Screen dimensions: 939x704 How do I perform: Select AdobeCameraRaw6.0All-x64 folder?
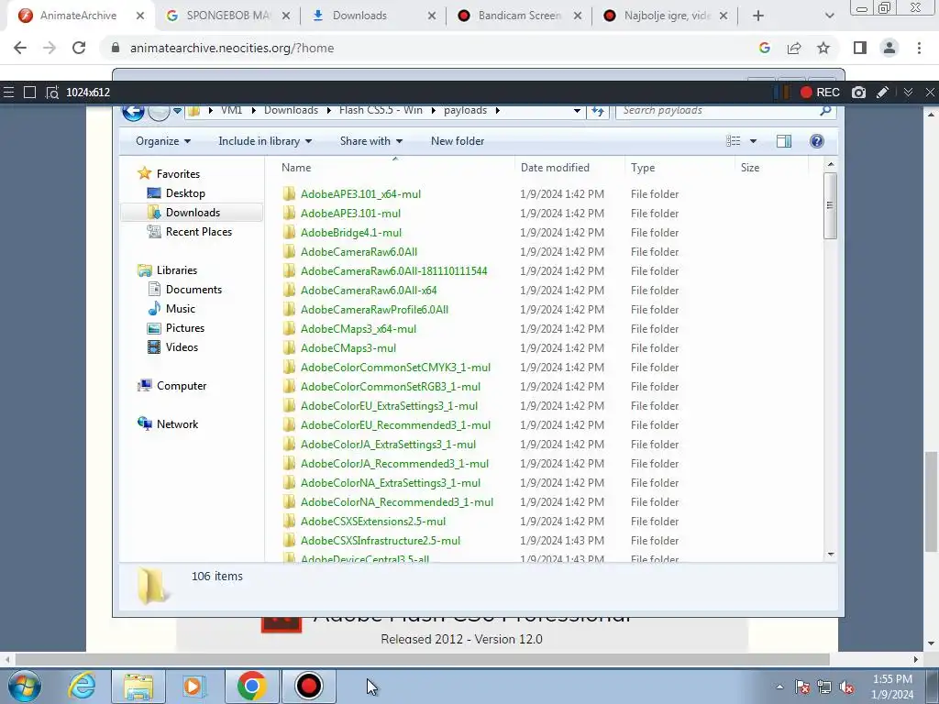369,291
